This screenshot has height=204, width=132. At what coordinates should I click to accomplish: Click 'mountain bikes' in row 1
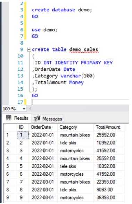(75, 135)
